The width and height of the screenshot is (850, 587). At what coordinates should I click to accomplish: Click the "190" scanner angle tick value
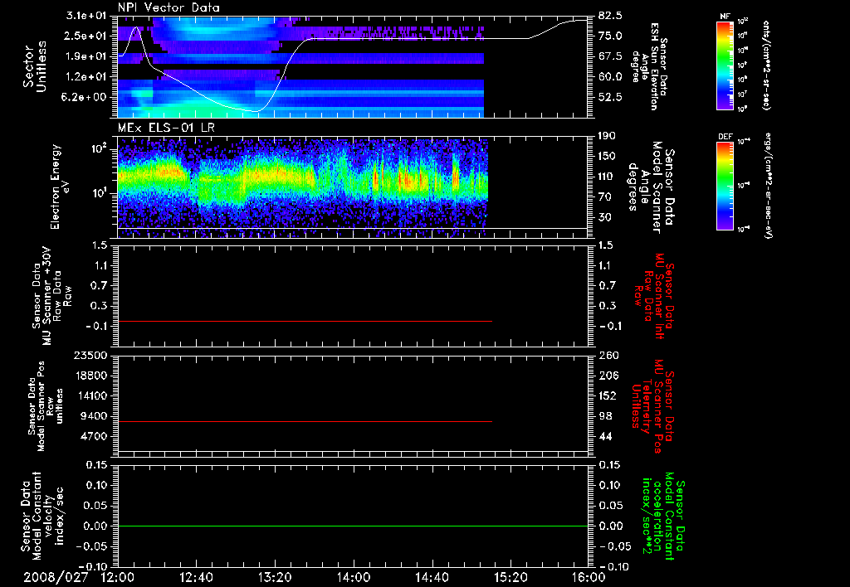click(x=608, y=136)
